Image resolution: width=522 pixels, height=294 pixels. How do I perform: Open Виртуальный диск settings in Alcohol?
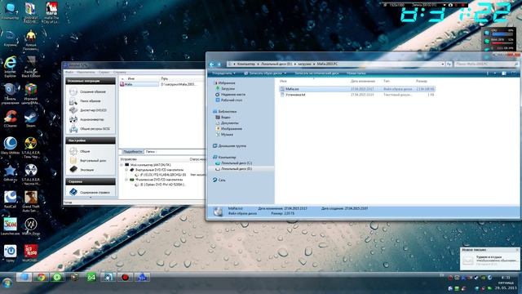coord(89,160)
